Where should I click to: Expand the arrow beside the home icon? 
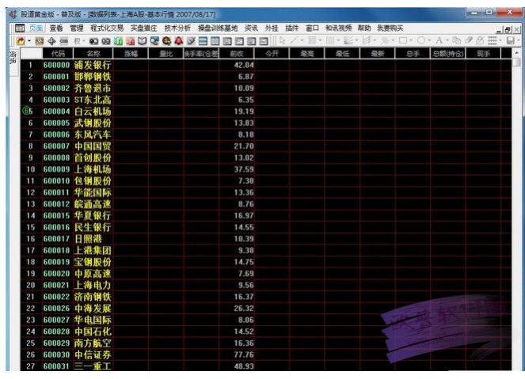click(x=29, y=41)
